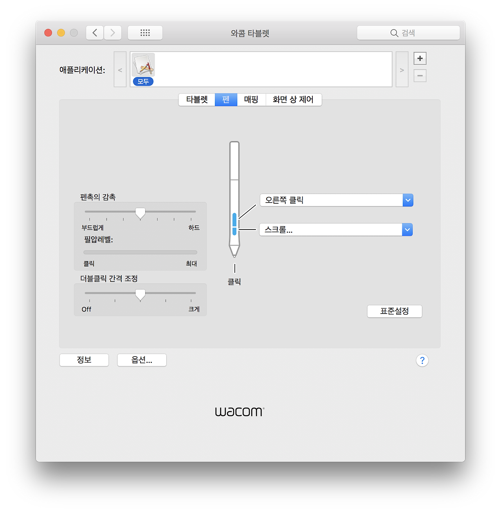Image resolution: width=501 pixels, height=513 pixels.
Task: Switch to the 타블렛 tab
Action: (x=196, y=100)
